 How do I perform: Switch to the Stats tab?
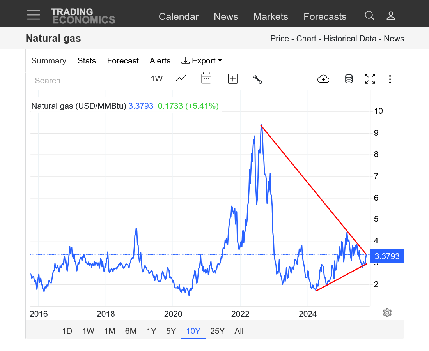pyautogui.click(x=87, y=61)
